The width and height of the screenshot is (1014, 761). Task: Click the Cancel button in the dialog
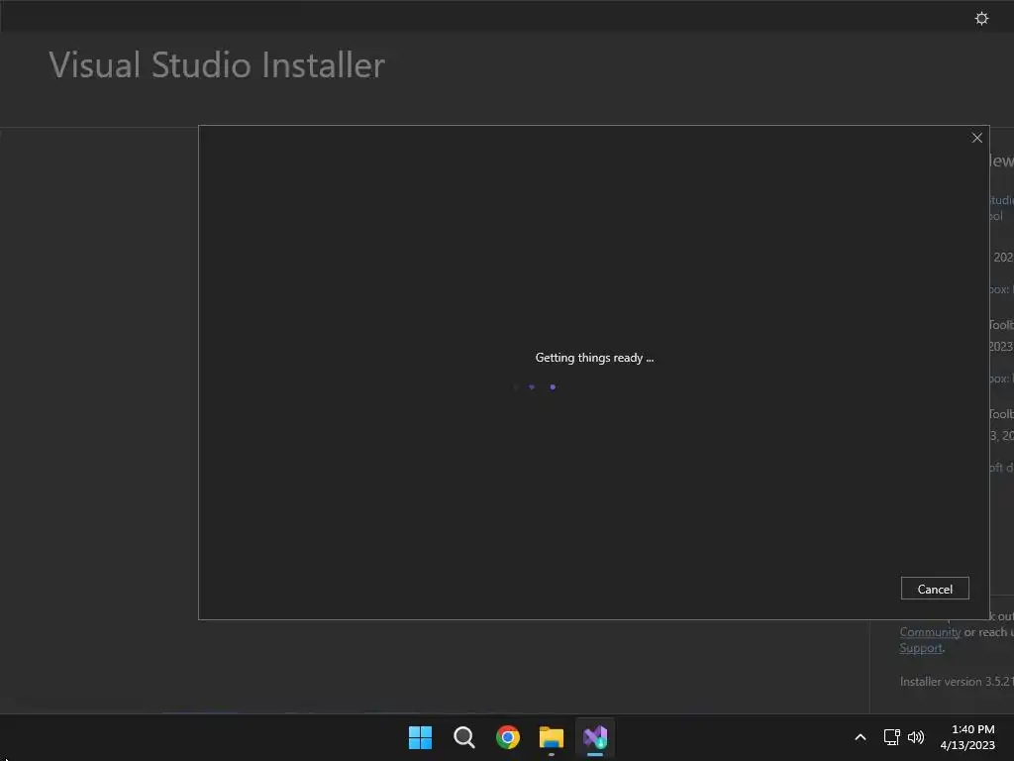click(935, 589)
